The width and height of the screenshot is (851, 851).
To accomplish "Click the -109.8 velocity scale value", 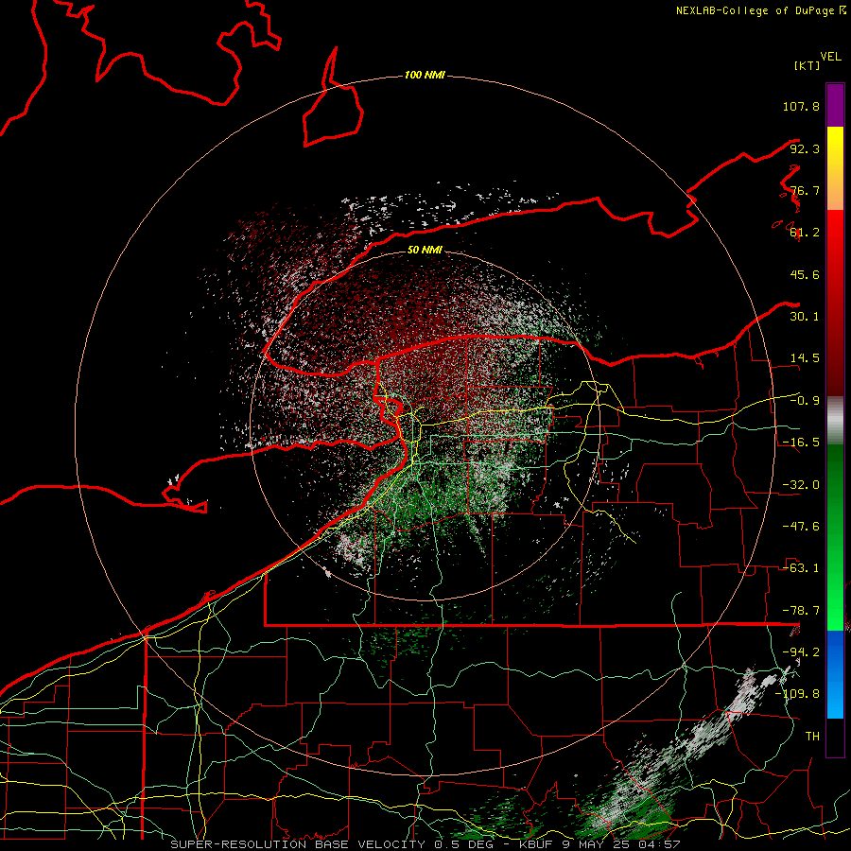I will [797, 694].
